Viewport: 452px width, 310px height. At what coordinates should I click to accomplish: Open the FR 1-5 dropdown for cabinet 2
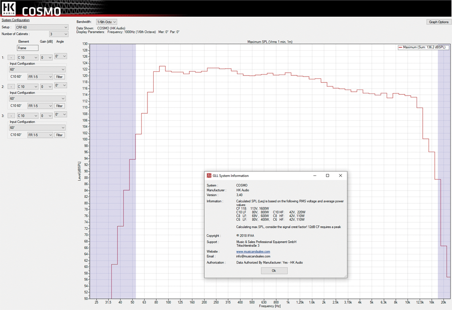[x=40, y=106]
